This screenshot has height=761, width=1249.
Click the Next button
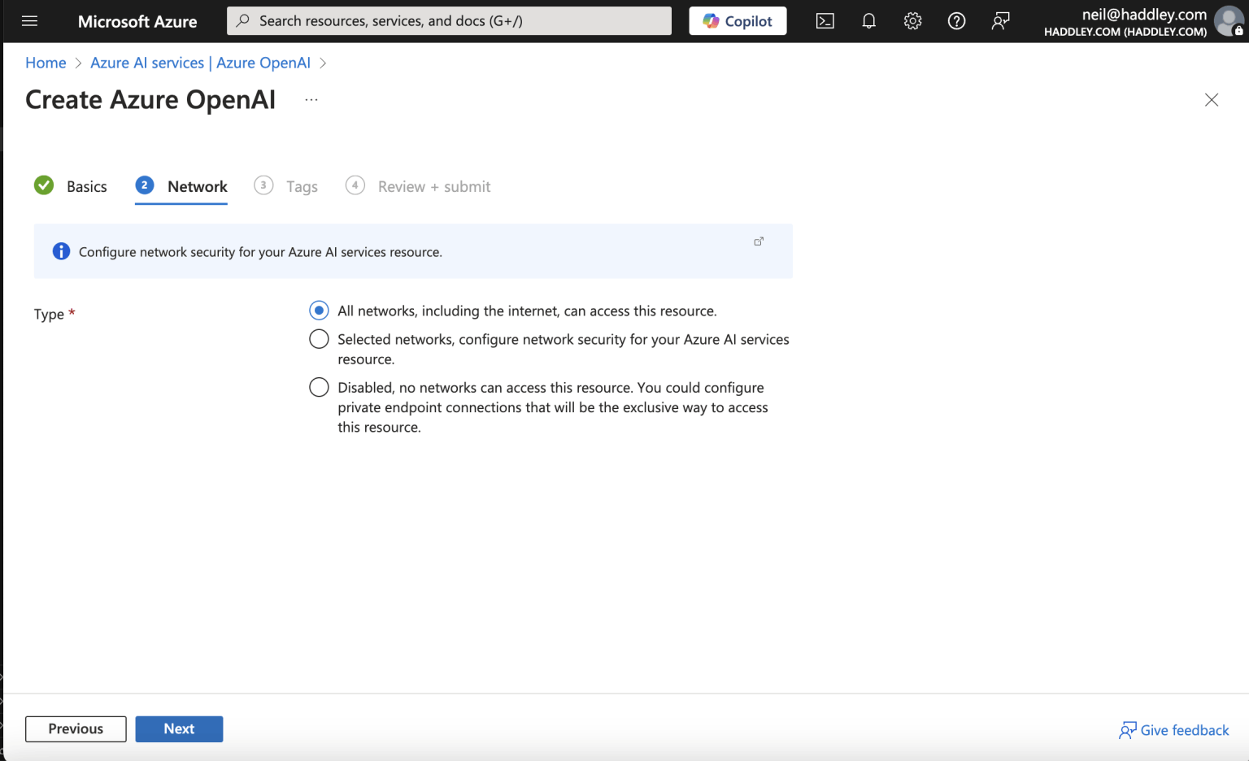(179, 728)
